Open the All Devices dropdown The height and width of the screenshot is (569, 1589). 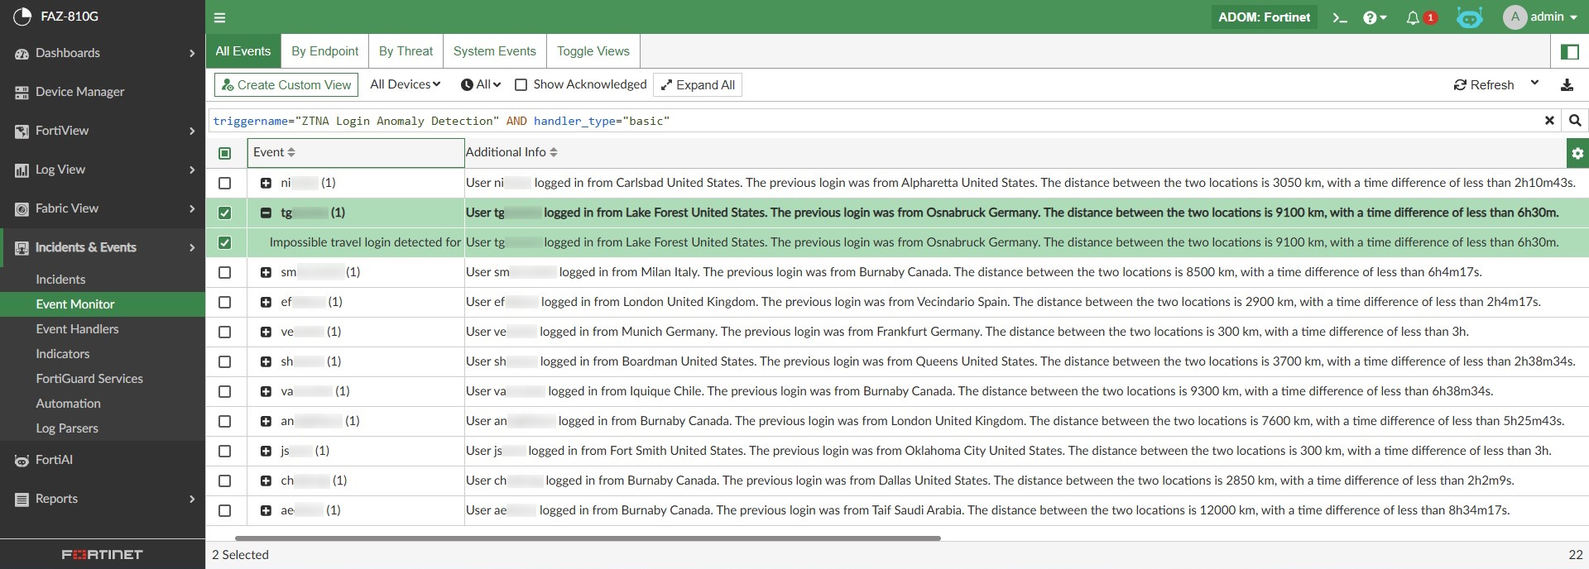click(x=405, y=85)
